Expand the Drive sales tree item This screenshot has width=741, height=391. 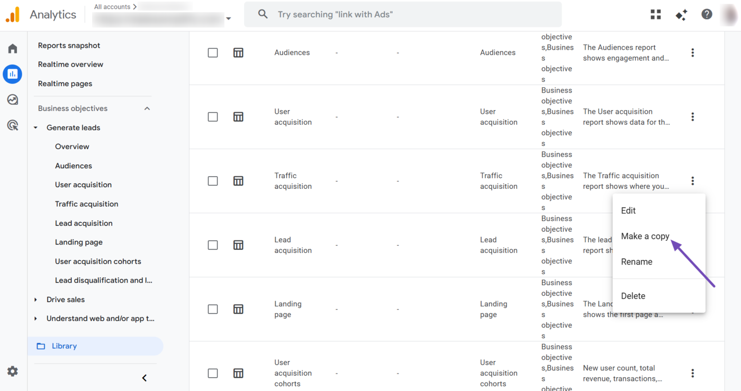coord(35,299)
